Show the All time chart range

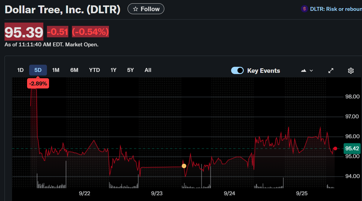[148, 70]
